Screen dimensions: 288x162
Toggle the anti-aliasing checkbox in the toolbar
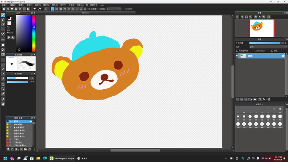[x=90, y=9]
